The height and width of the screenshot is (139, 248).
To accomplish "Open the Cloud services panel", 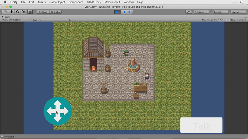I will coord(189,12).
